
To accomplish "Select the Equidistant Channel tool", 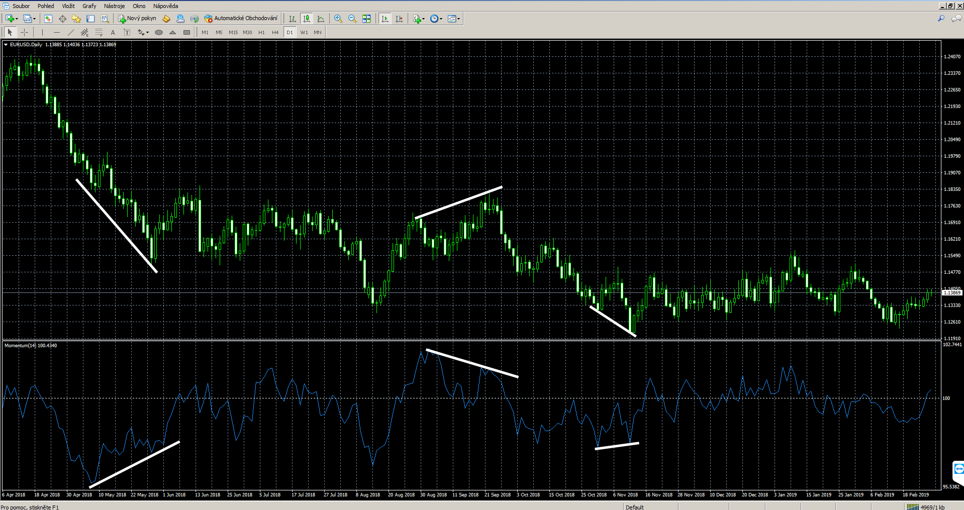I will (x=85, y=32).
